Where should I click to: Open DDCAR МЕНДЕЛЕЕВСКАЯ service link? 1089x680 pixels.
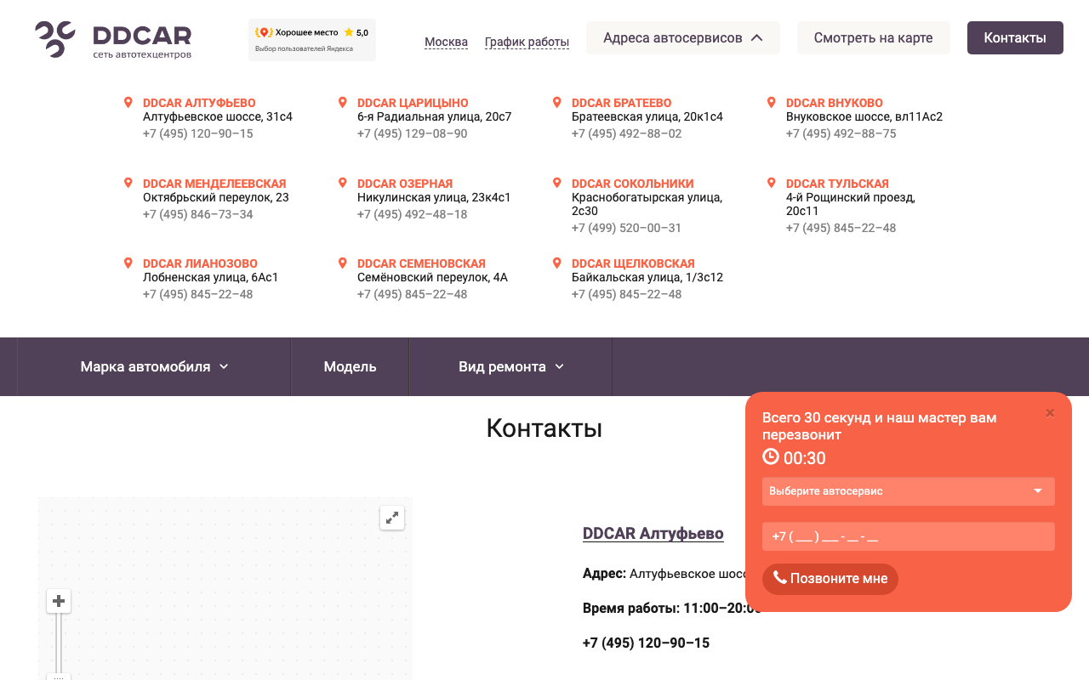(x=214, y=184)
